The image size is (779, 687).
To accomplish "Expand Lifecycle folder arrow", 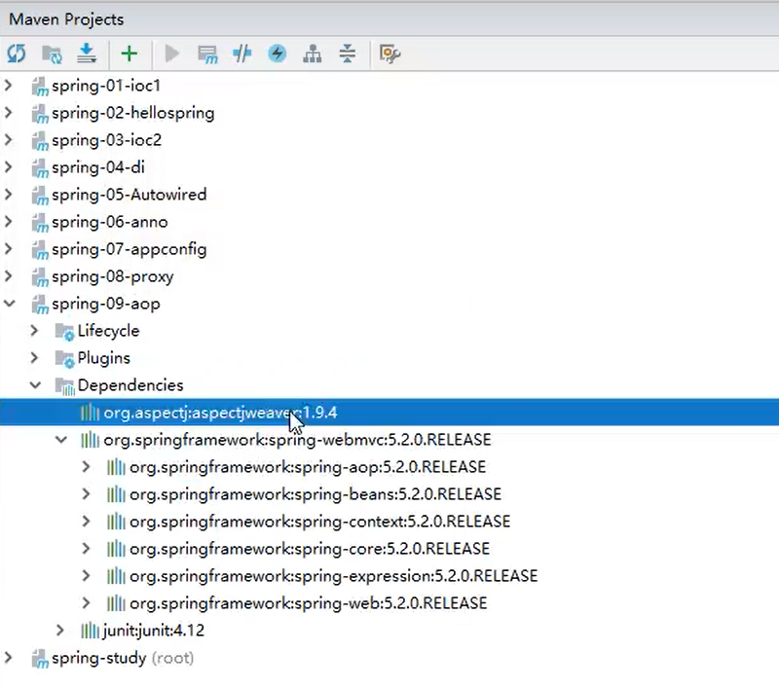I will (x=34, y=331).
